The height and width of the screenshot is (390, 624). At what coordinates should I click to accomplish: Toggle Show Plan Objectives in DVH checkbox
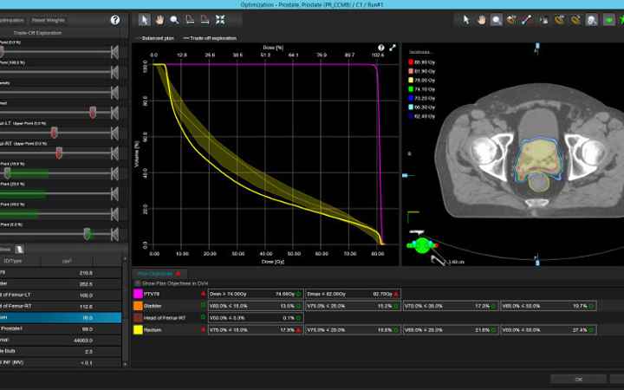tap(136, 283)
